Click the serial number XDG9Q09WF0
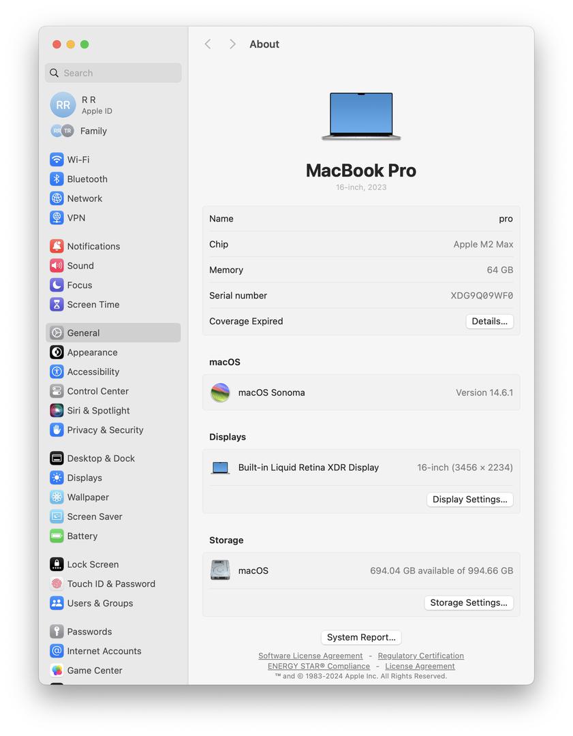The height and width of the screenshot is (736, 573). point(482,296)
